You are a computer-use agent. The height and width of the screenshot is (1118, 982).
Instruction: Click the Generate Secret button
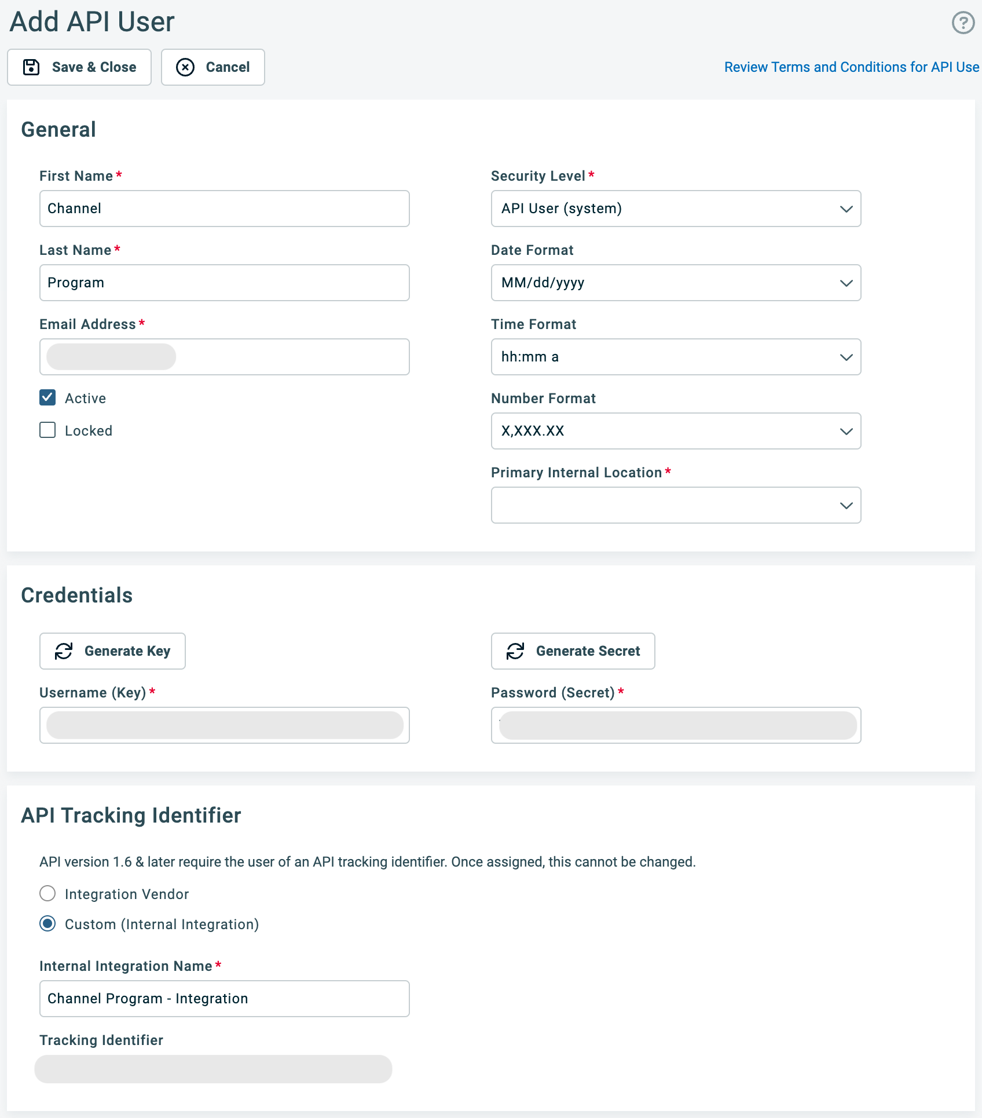point(573,651)
